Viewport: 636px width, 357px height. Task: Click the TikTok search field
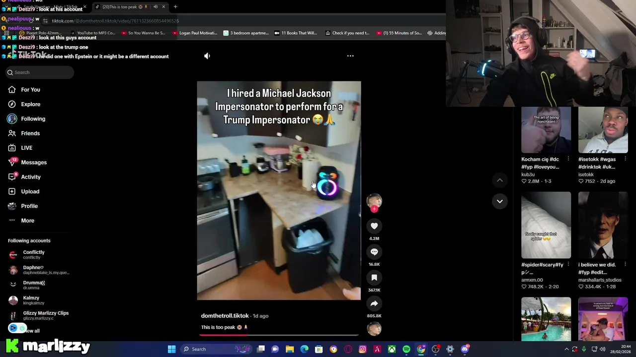40,72
